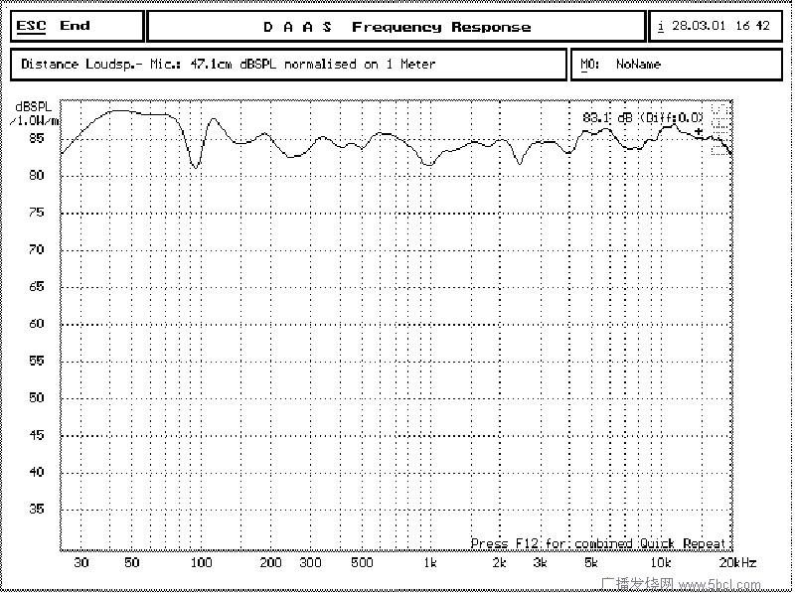Click the 20kHz frequency axis label
Viewport: 795px width, 593px height.
coord(737,563)
